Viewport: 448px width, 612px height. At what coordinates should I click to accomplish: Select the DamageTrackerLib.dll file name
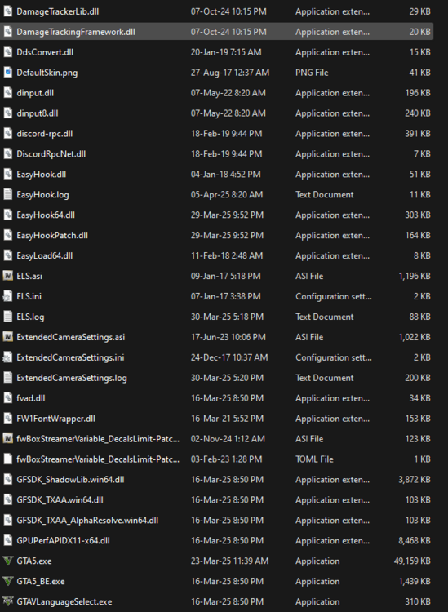[x=57, y=11]
